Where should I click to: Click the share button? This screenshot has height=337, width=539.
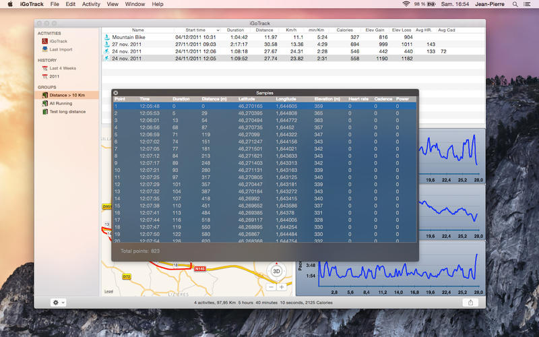(470, 303)
